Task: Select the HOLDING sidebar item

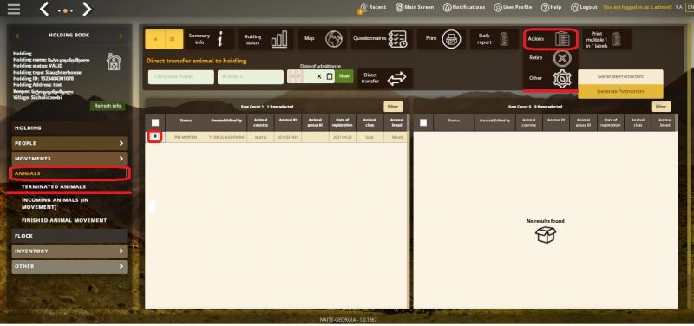Action: point(69,127)
